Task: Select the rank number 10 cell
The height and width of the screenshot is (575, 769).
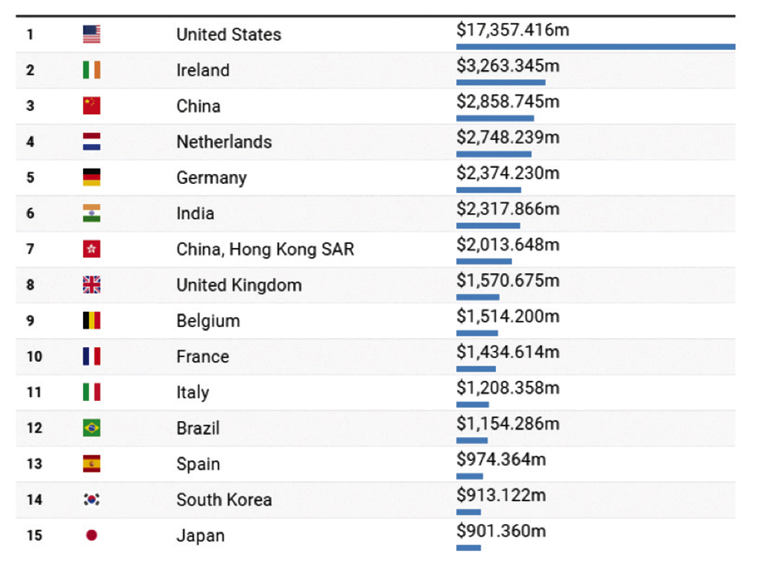Action: click(34, 357)
